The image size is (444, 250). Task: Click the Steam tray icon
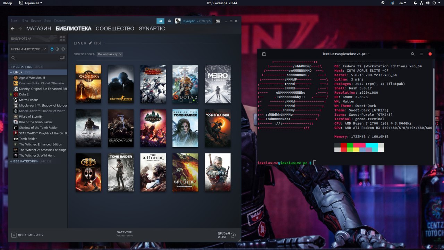[383, 3]
